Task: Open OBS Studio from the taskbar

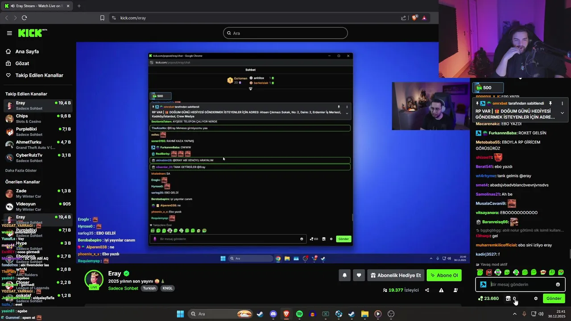Action: [x=391, y=314]
